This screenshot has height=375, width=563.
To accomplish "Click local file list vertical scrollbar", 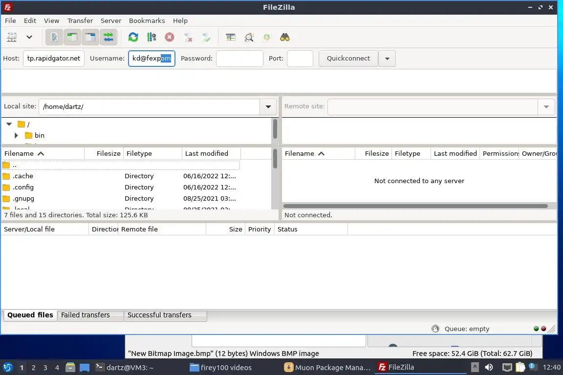I will click(275, 159).
